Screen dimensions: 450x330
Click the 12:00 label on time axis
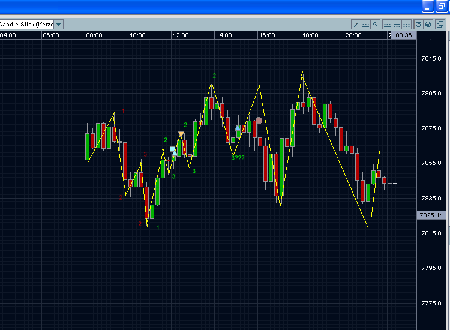click(x=181, y=35)
